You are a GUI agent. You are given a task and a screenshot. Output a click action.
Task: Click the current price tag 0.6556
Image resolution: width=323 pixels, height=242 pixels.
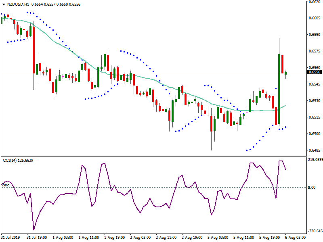point(315,72)
